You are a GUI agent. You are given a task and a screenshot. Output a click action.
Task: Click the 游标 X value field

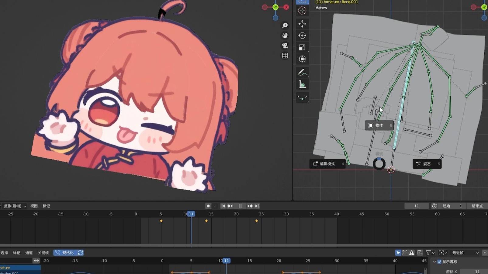pyautogui.click(x=474, y=272)
